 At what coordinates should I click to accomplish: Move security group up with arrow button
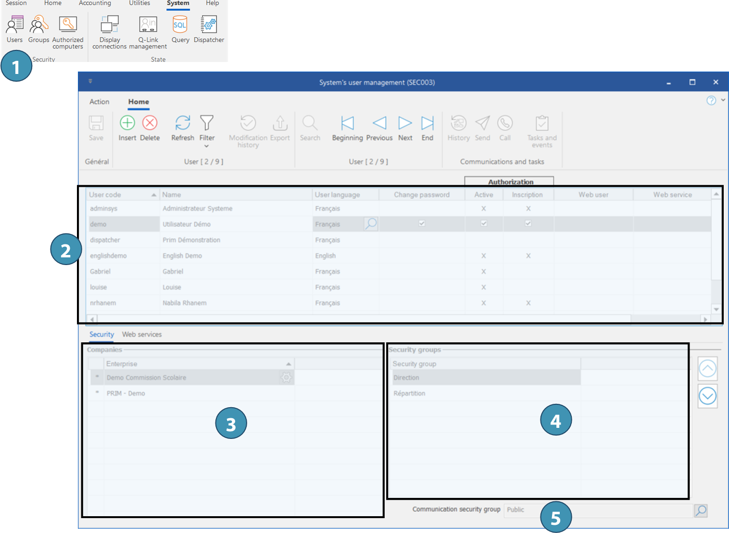click(x=707, y=369)
